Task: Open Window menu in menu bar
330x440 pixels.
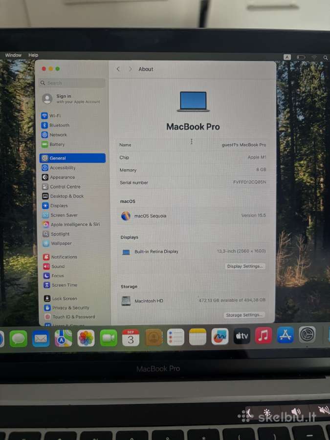Action: coord(13,55)
